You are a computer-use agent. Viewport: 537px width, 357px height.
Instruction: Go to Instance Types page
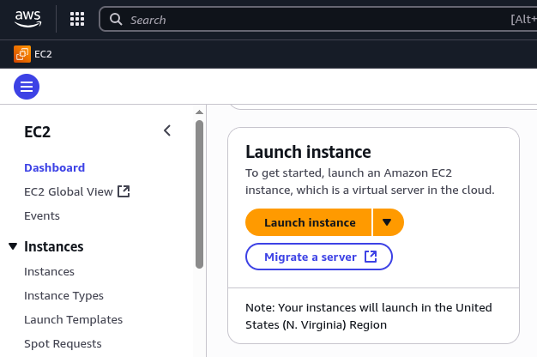click(x=63, y=296)
